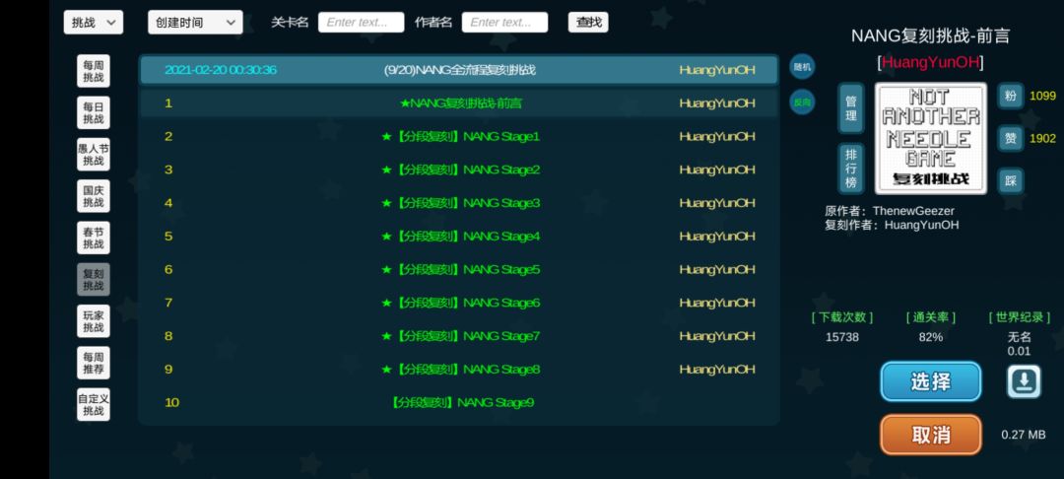Click the 取消 cancel button
Screen dimensions: 1064x479
pos(931,435)
